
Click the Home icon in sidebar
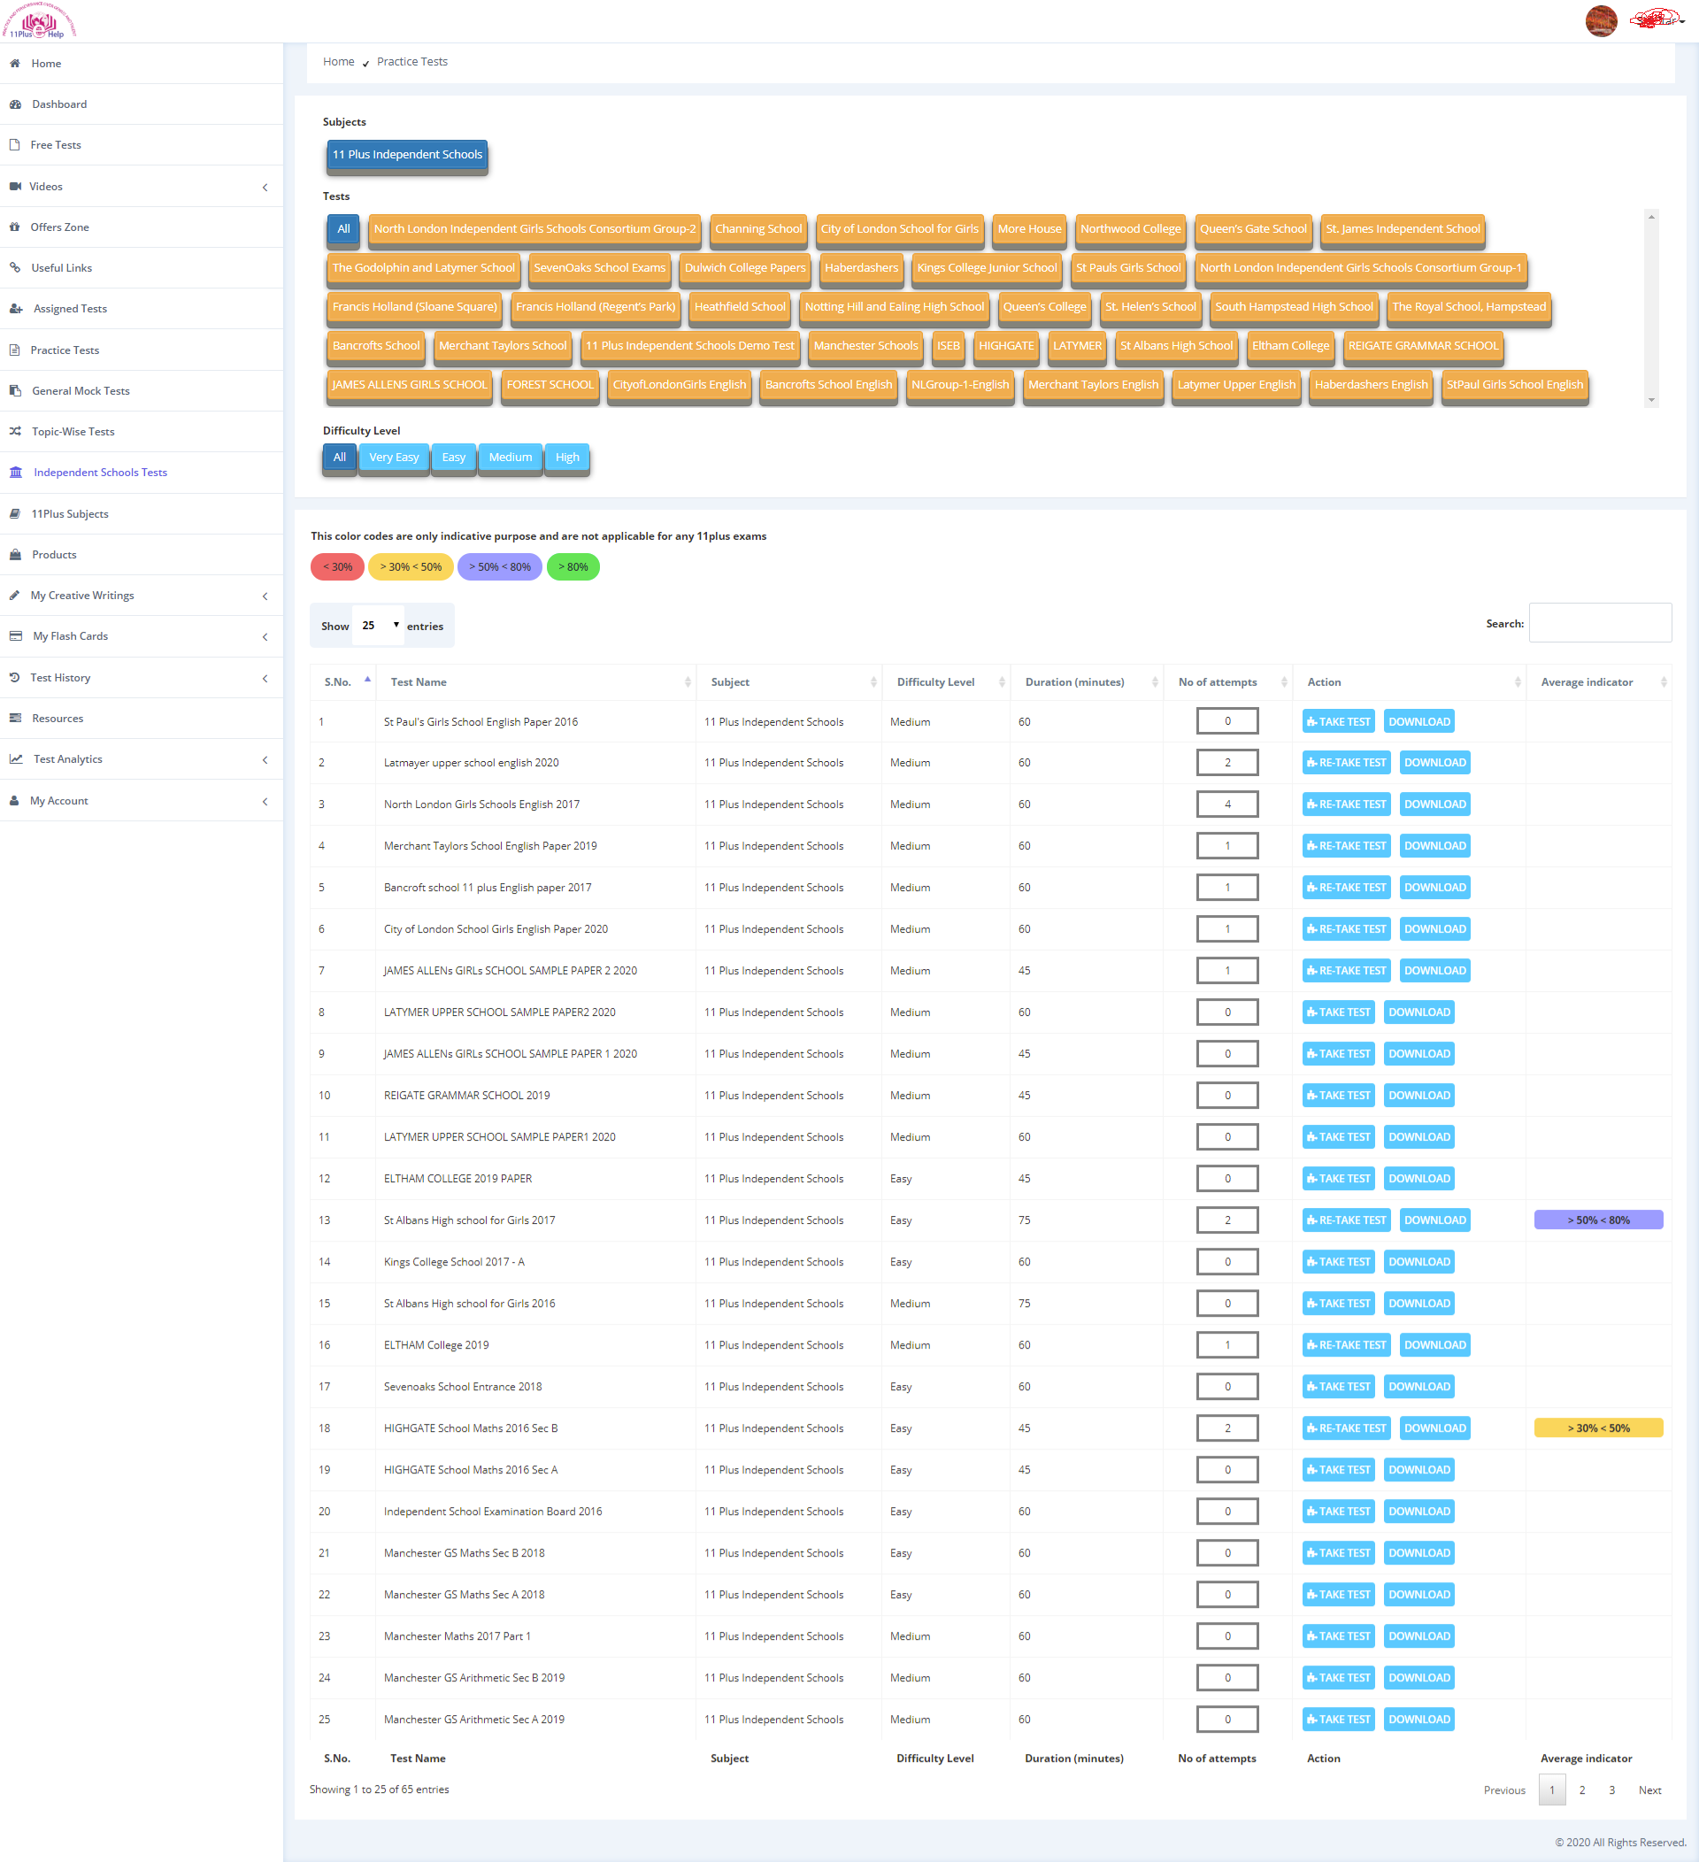(15, 64)
